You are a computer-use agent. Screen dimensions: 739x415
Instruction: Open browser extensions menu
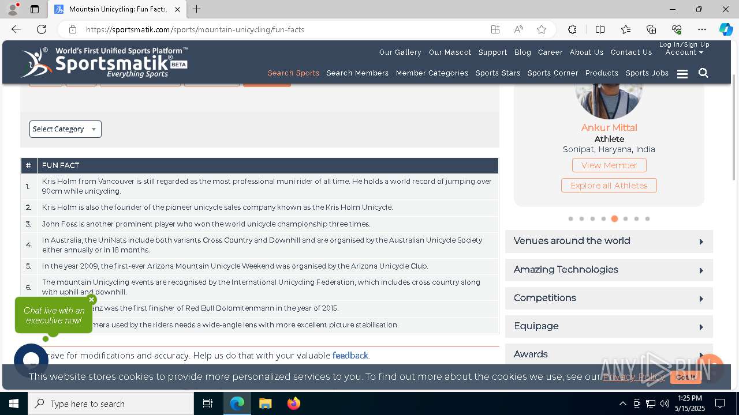pos(572,29)
